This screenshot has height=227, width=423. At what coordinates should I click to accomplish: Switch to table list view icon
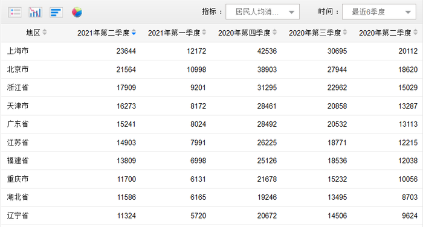tap(15, 12)
